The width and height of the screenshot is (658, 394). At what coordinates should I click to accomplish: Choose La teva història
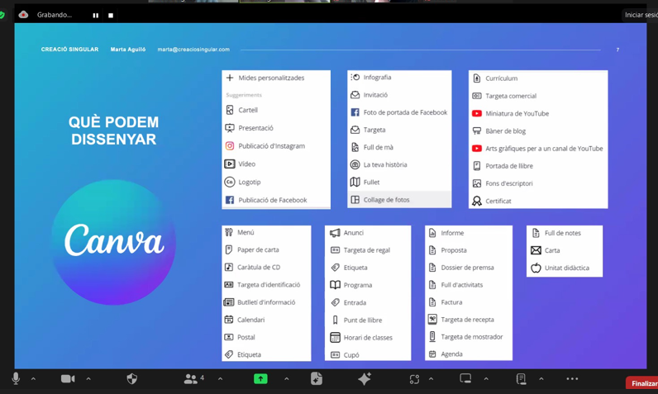click(379, 164)
